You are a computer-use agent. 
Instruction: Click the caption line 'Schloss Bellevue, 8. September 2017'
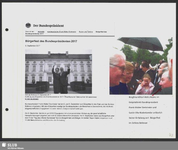(x=38, y=95)
